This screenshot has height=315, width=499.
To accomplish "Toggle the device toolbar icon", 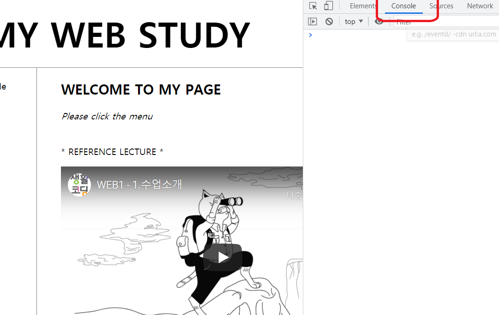I will click(328, 6).
